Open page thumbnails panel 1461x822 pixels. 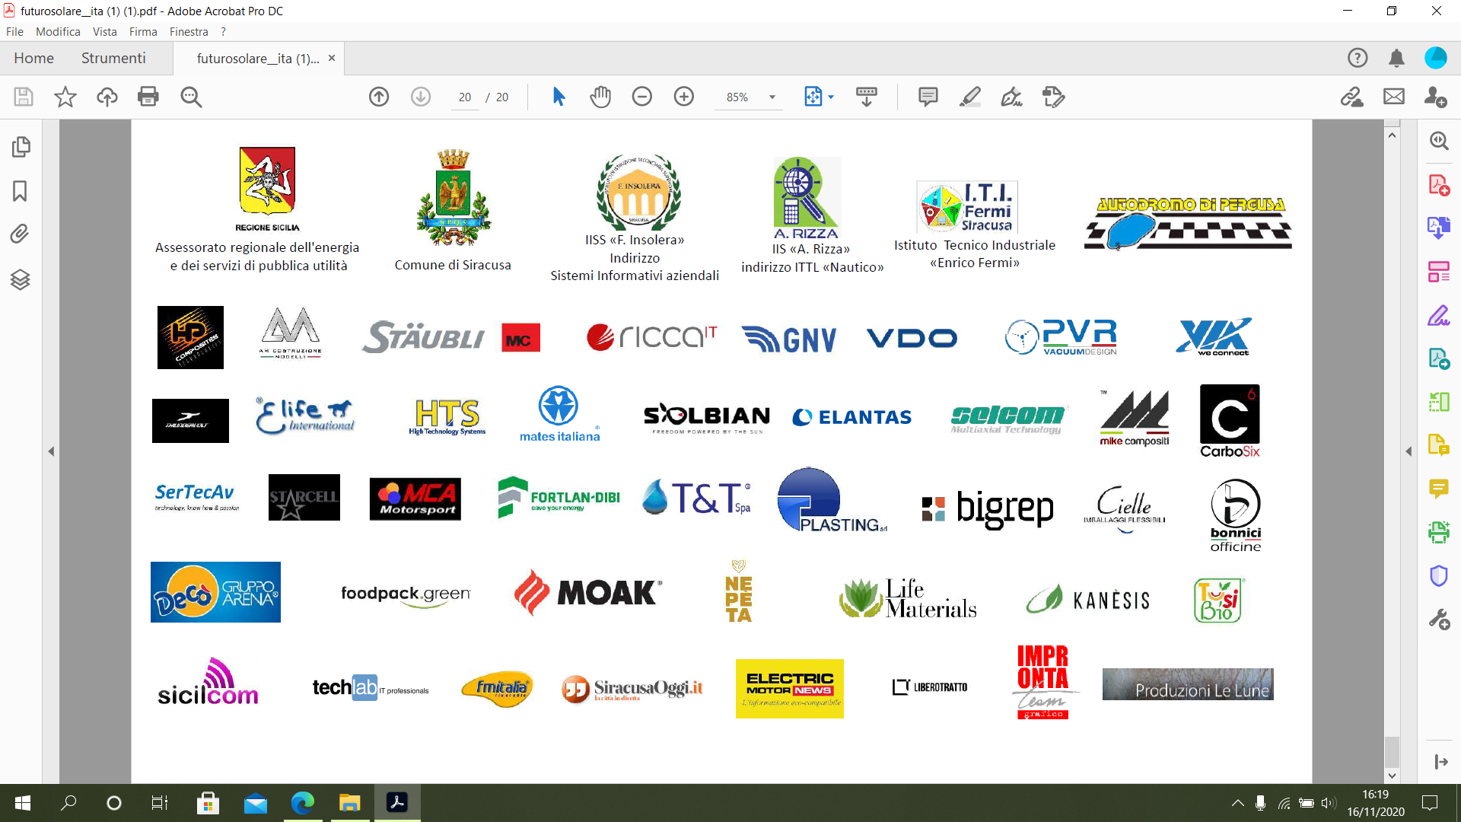[x=21, y=146]
